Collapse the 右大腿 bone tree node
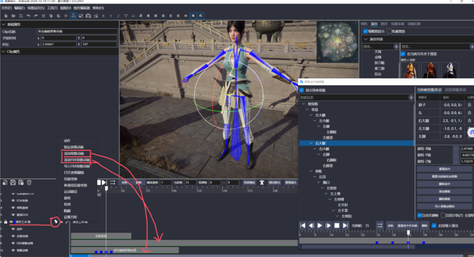This screenshot has height=257, width=474. [x=312, y=143]
